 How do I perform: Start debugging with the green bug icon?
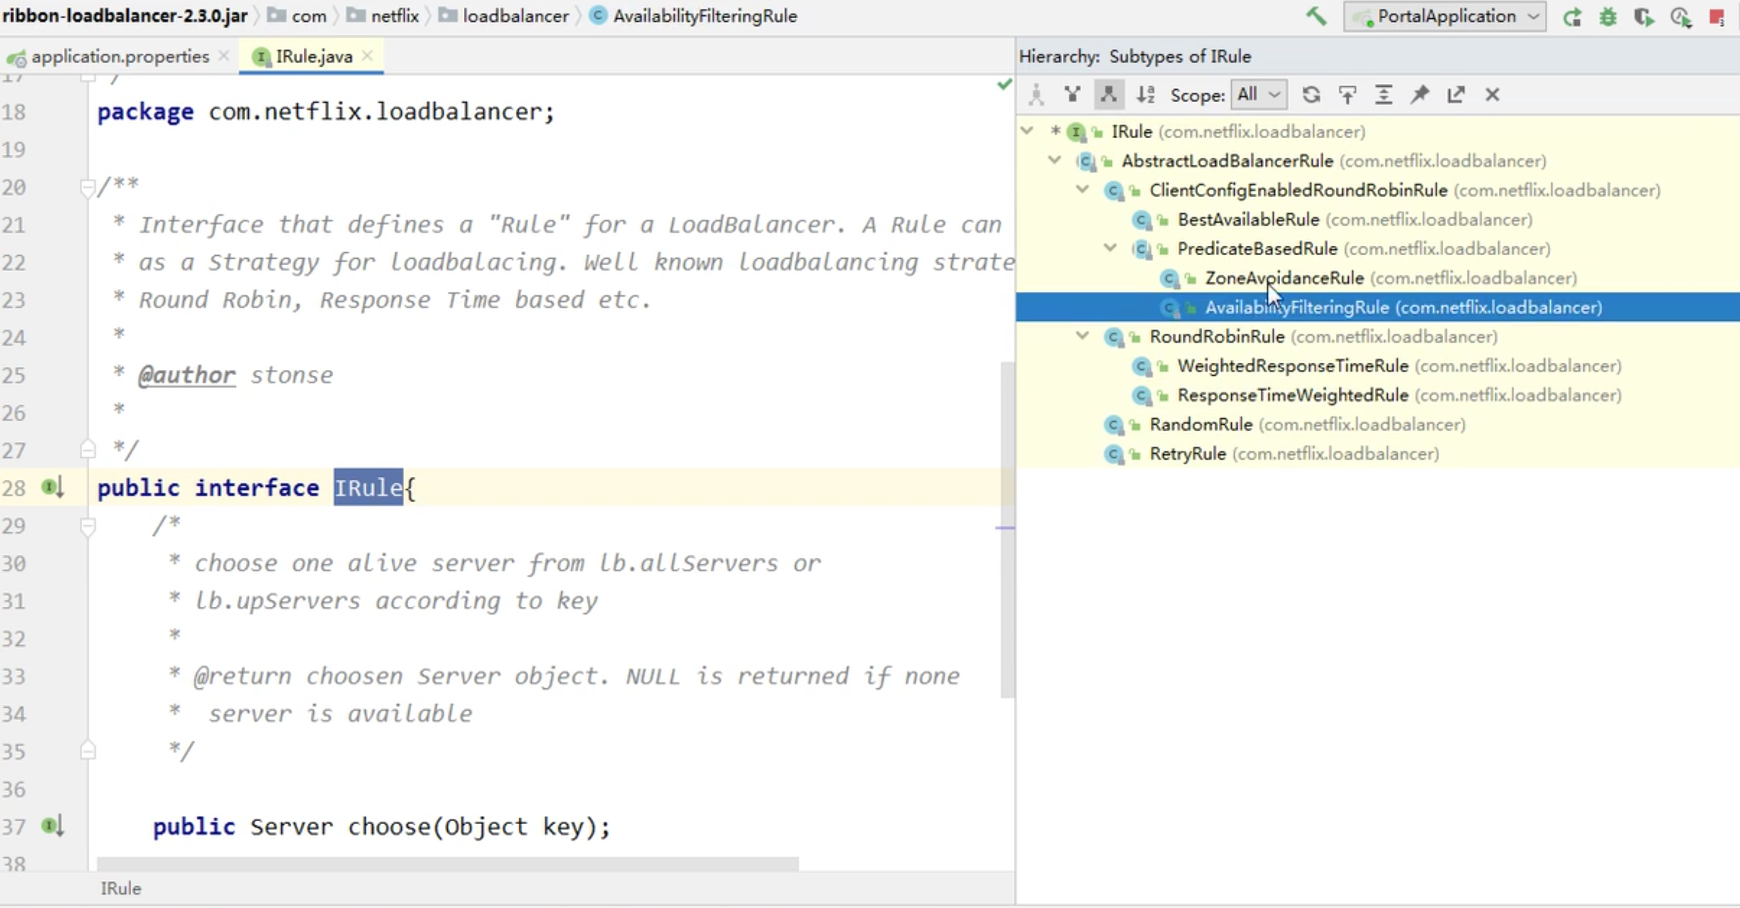click(x=1608, y=17)
